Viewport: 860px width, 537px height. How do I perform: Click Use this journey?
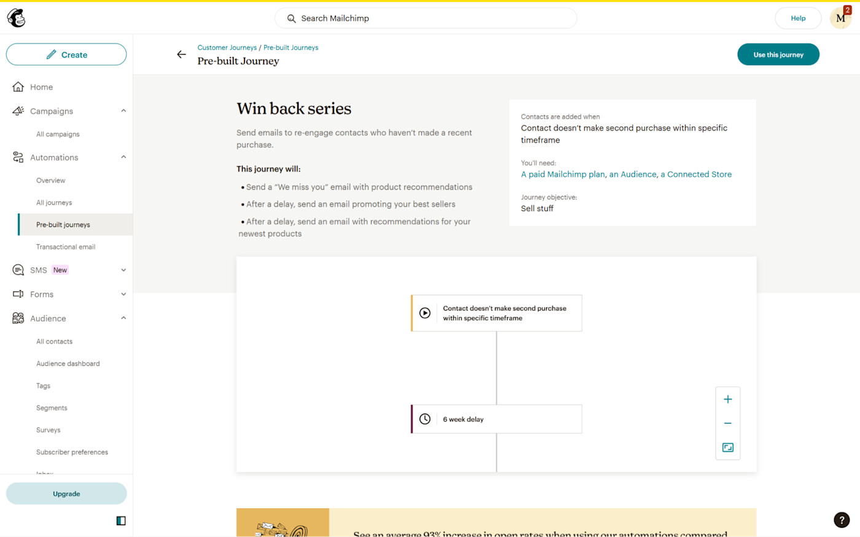[x=778, y=55]
